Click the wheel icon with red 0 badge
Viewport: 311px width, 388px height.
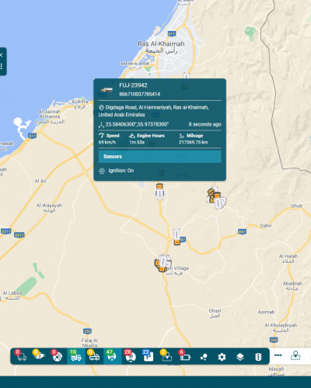click(58, 356)
